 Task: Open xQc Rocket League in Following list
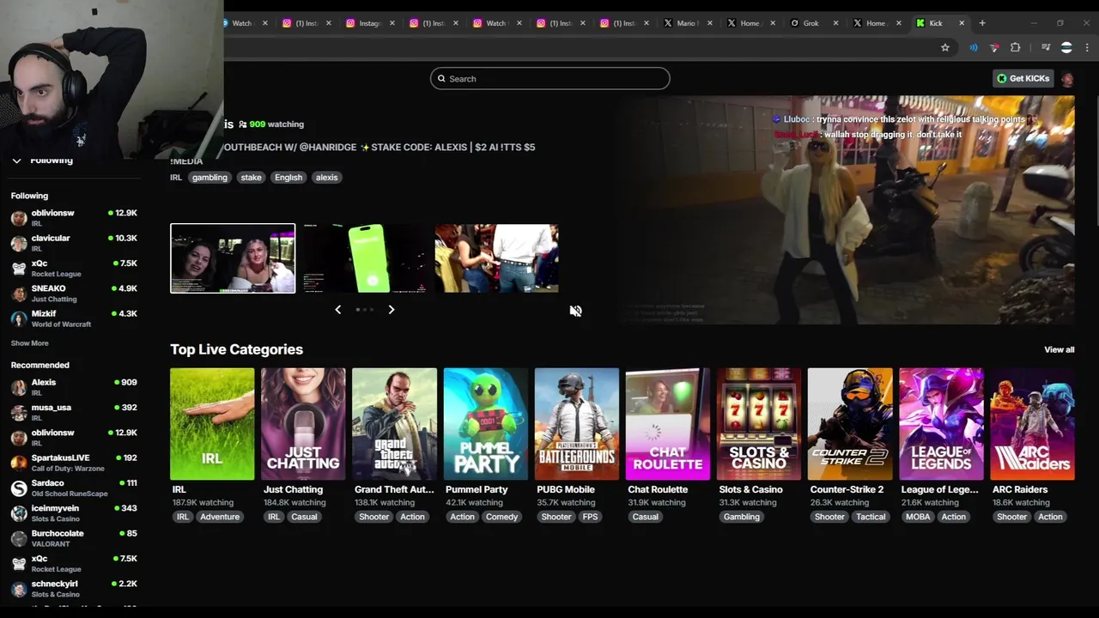tap(74, 268)
